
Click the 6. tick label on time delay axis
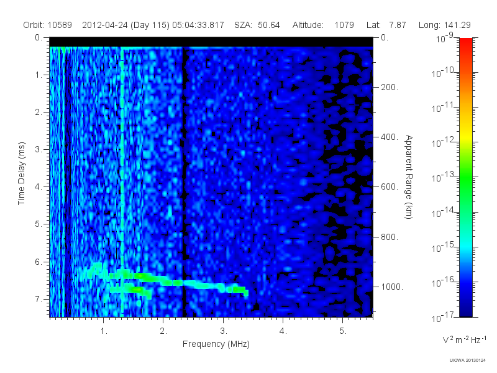39,262
